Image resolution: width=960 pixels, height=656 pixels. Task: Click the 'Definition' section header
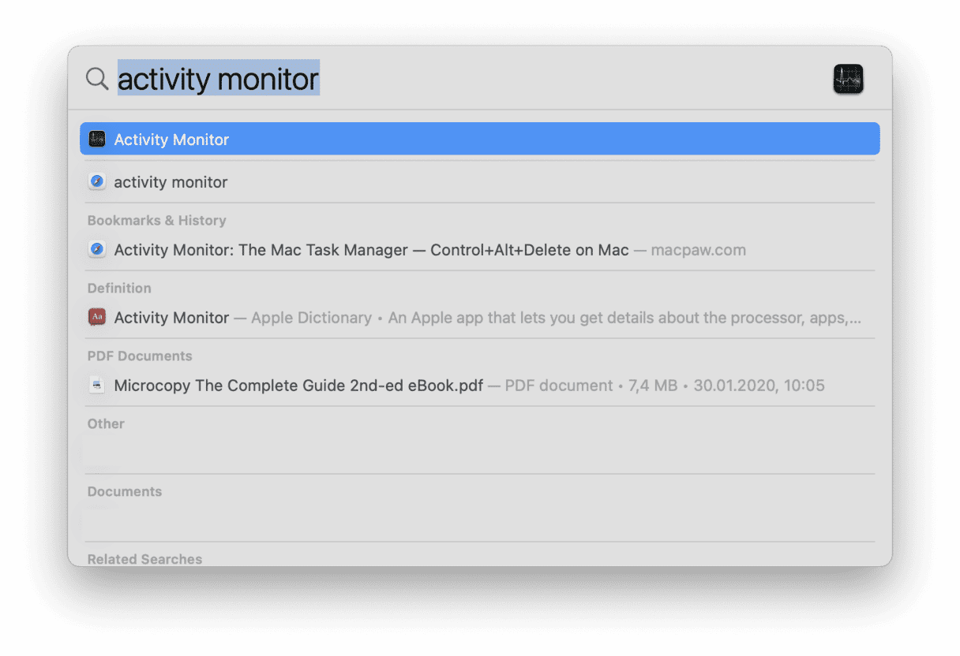pos(119,289)
